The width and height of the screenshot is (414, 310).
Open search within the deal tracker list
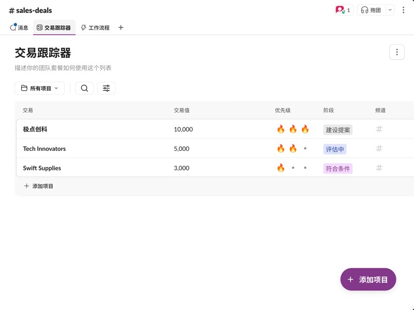[84, 88]
